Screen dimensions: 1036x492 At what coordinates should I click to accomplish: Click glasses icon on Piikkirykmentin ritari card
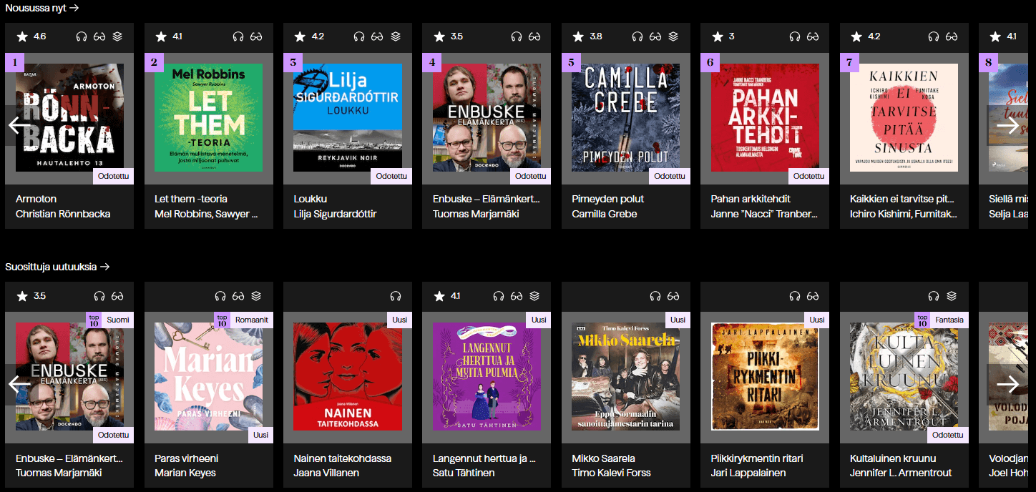(x=813, y=296)
